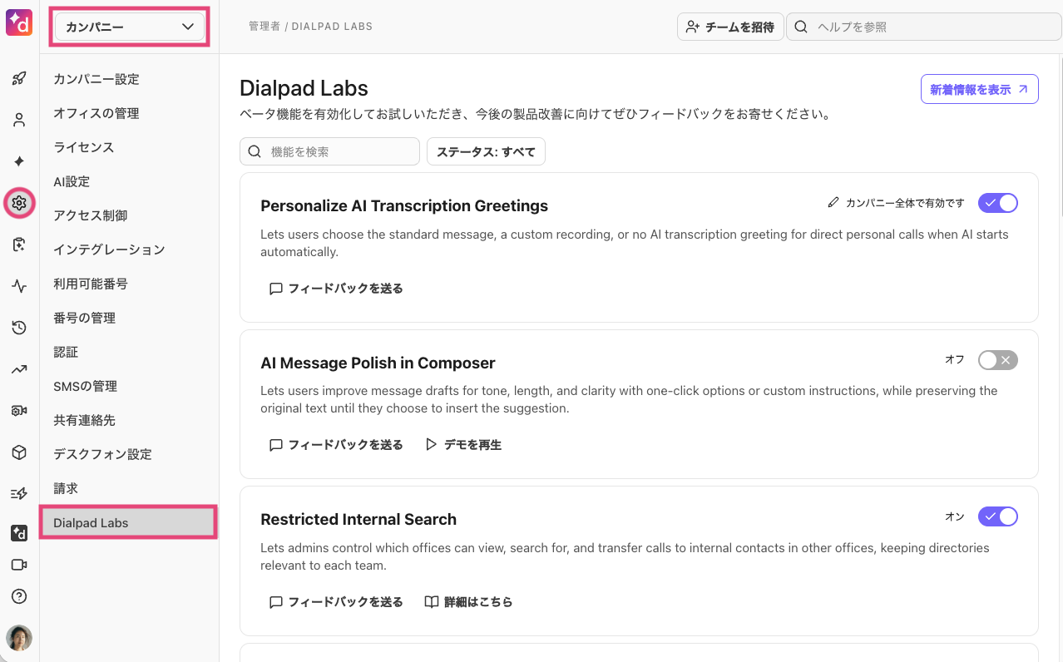This screenshot has height=662, width=1063.
Task: Click the user avatar photo
Action: point(19,638)
